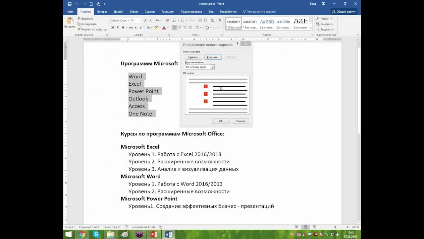The image size is (424, 239).
Task: Click the multilevel list icon
Action: 191,20
